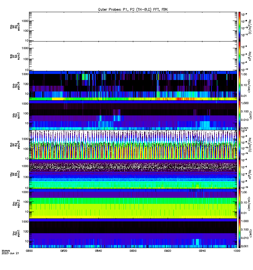Click the thc fff 64 scm3 spectrogram panel

[x=133, y=174]
